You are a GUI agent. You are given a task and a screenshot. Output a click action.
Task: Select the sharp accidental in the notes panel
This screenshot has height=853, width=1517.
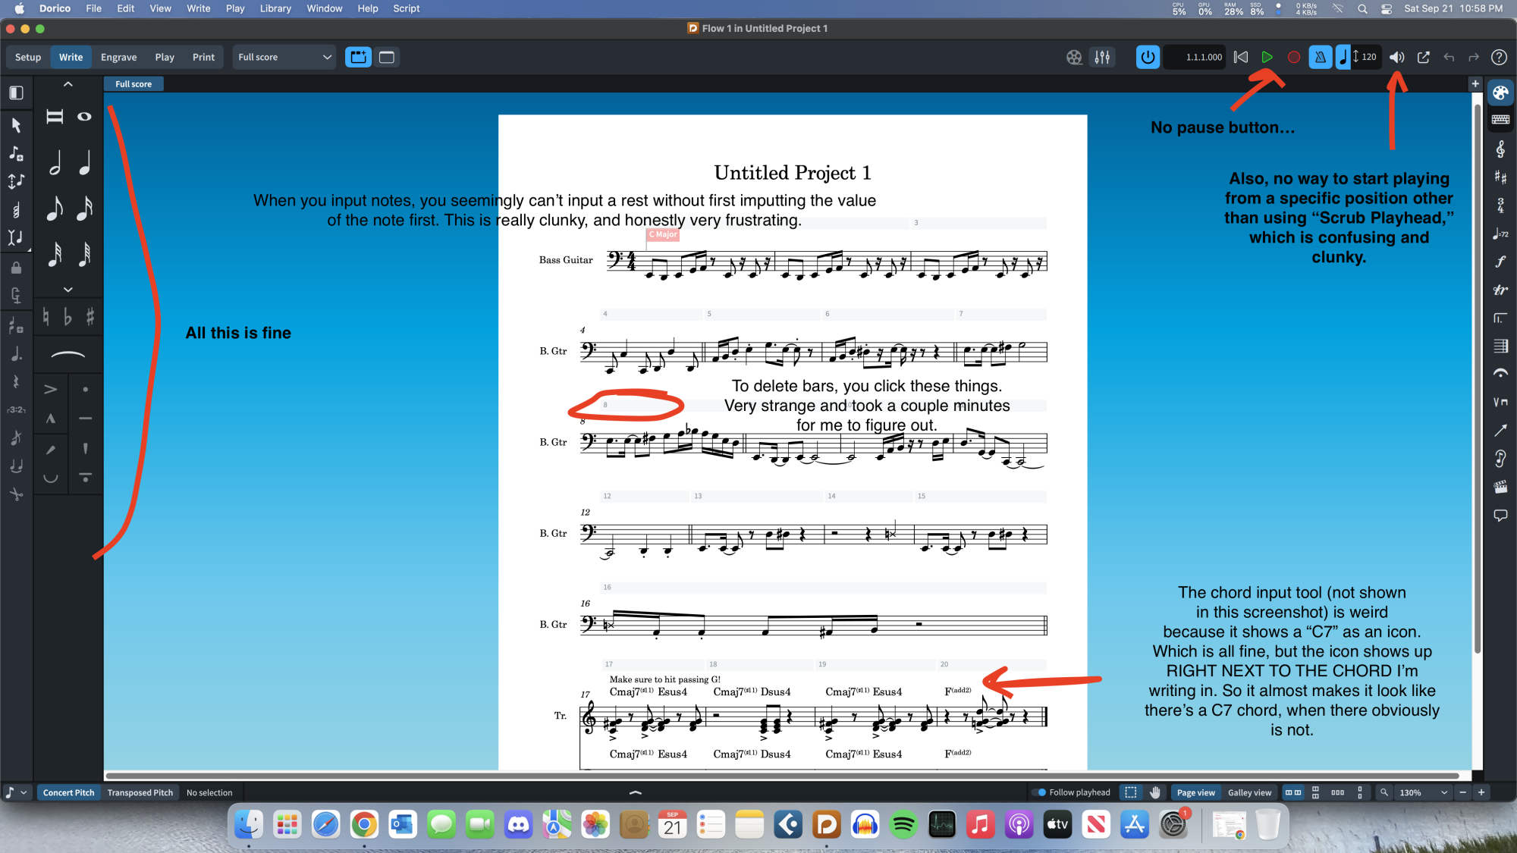pos(90,317)
